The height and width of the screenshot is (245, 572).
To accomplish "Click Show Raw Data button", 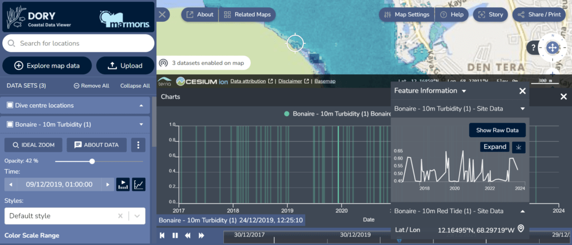I will (x=497, y=131).
